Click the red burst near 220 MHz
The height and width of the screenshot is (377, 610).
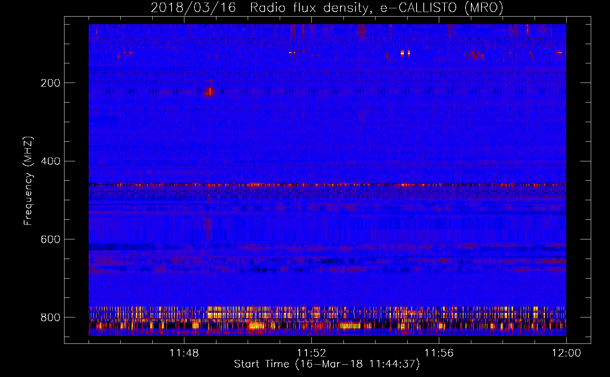209,92
